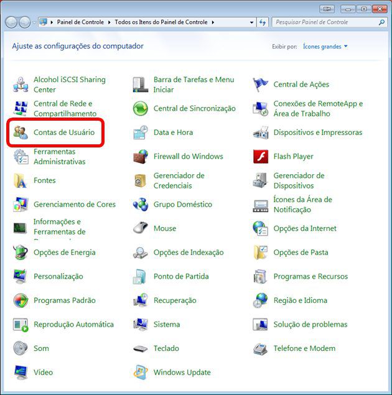Click the window's extra title bar button

327,9
